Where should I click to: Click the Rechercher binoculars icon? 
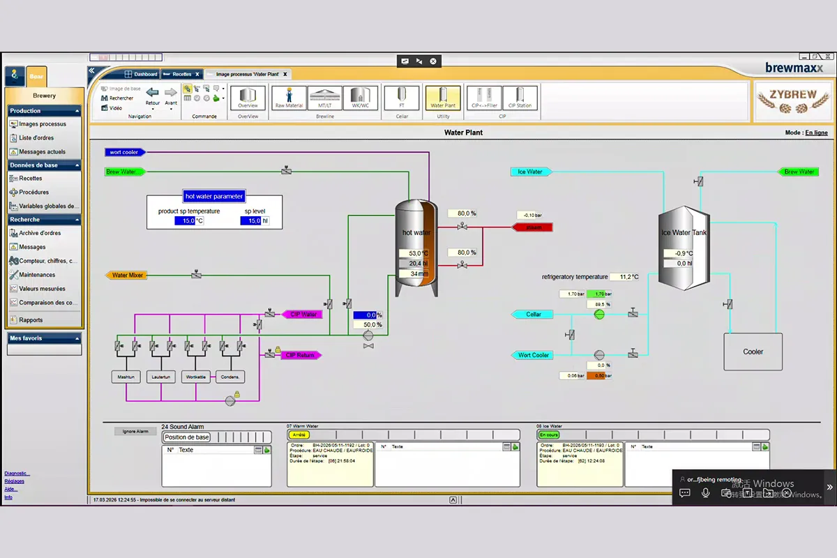pos(104,98)
